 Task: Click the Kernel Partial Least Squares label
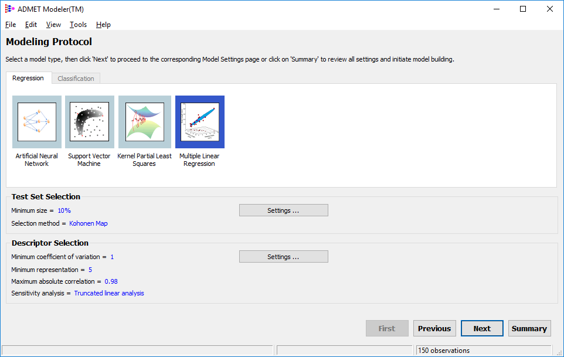tap(144, 159)
